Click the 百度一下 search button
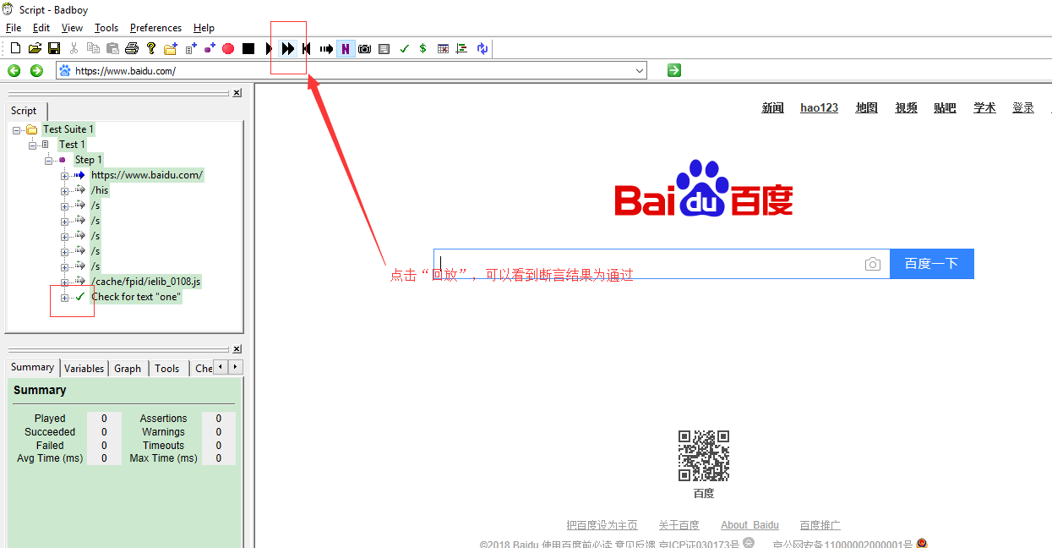1052x548 pixels. [931, 264]
